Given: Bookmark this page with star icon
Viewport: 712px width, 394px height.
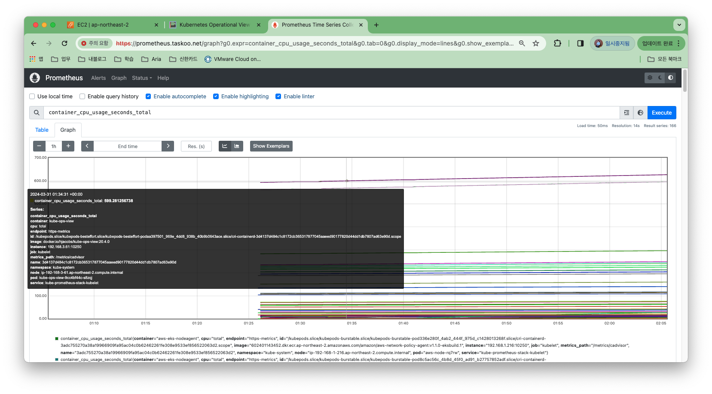Looking at the screenshot, I should (x=536, y=43).
